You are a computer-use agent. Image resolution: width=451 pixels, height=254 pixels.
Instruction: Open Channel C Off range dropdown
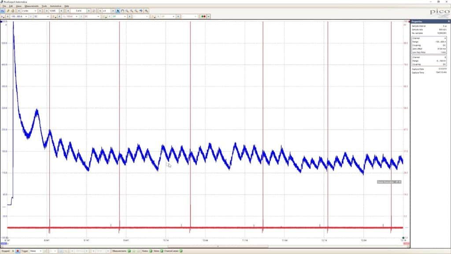(119, 16)
